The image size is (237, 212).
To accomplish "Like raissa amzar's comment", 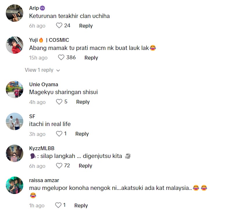I will click(58, 205).
